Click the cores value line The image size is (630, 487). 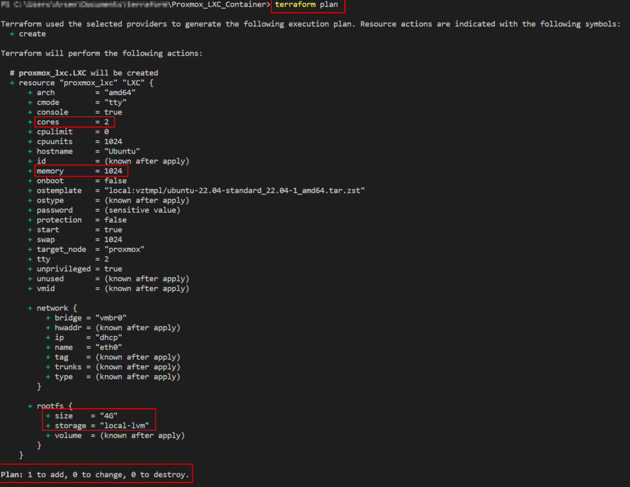[x=74, y=122]
